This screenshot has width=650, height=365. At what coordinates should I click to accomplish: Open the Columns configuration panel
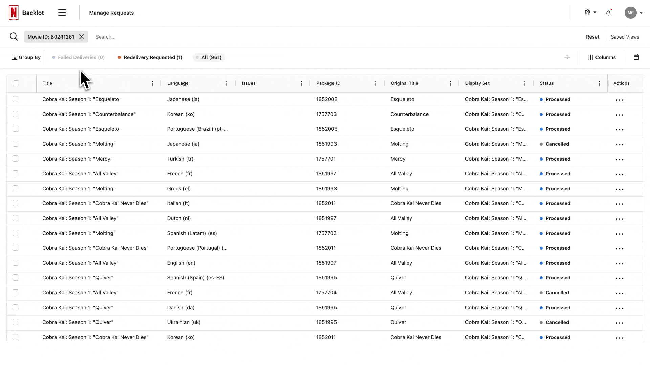[x=602, y=57]
